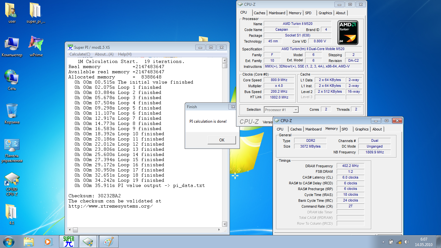This screenshot has height=248, width=441.
Task: Click the volume speaker tray icon
Action: tap(407, 242)
